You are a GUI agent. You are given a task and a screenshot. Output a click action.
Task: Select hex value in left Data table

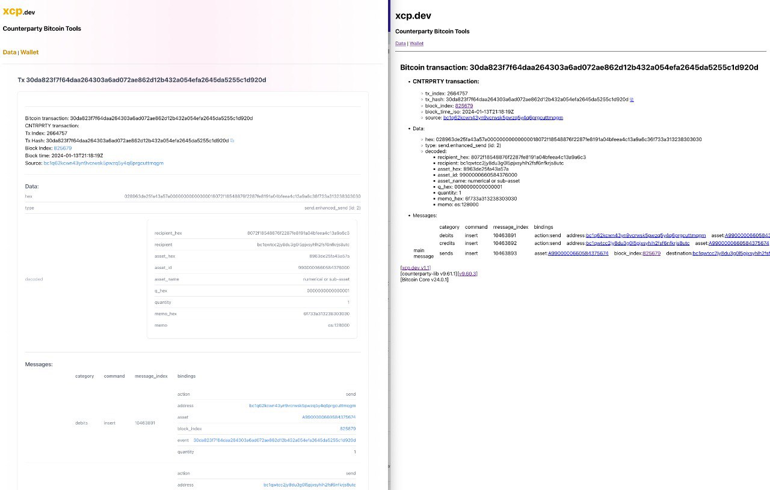coord(242,196)
